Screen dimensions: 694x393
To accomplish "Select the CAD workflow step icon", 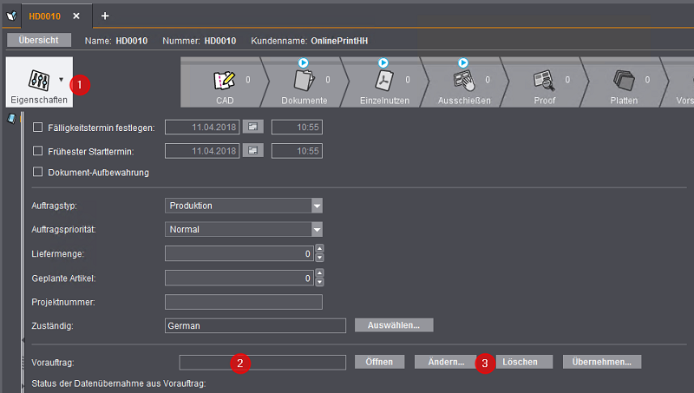I will pos(225,81).
